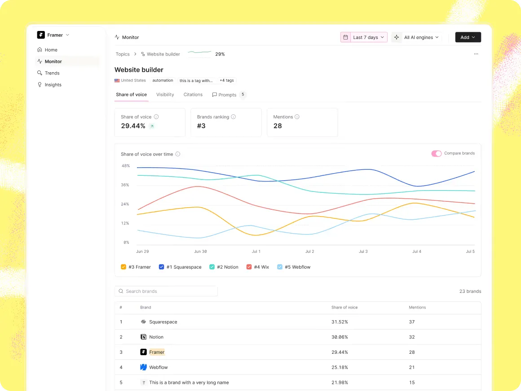Click the Home house icon

[40, 50]
